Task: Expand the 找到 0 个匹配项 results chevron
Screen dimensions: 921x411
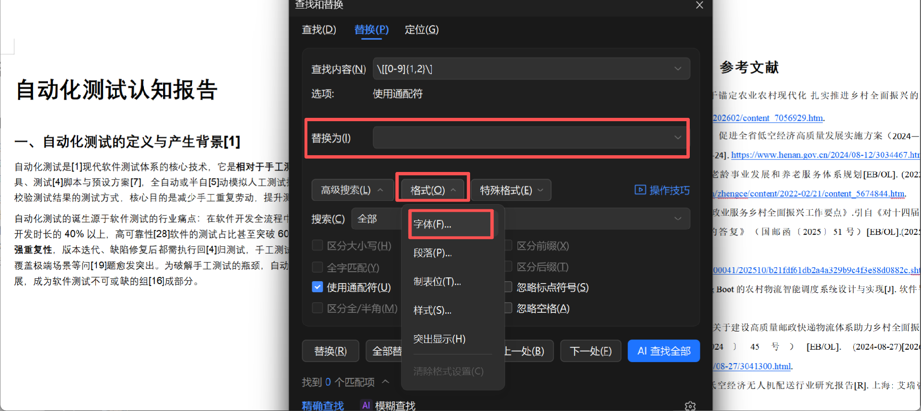Action: click(x=386, y=382)
